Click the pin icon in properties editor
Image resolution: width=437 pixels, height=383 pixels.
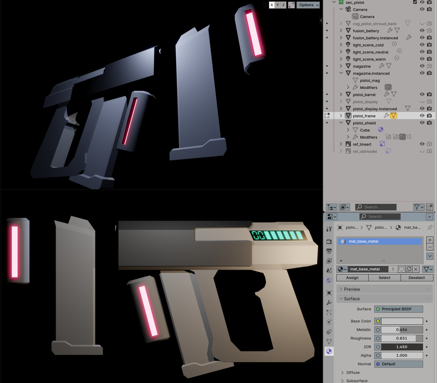point(430,227)
